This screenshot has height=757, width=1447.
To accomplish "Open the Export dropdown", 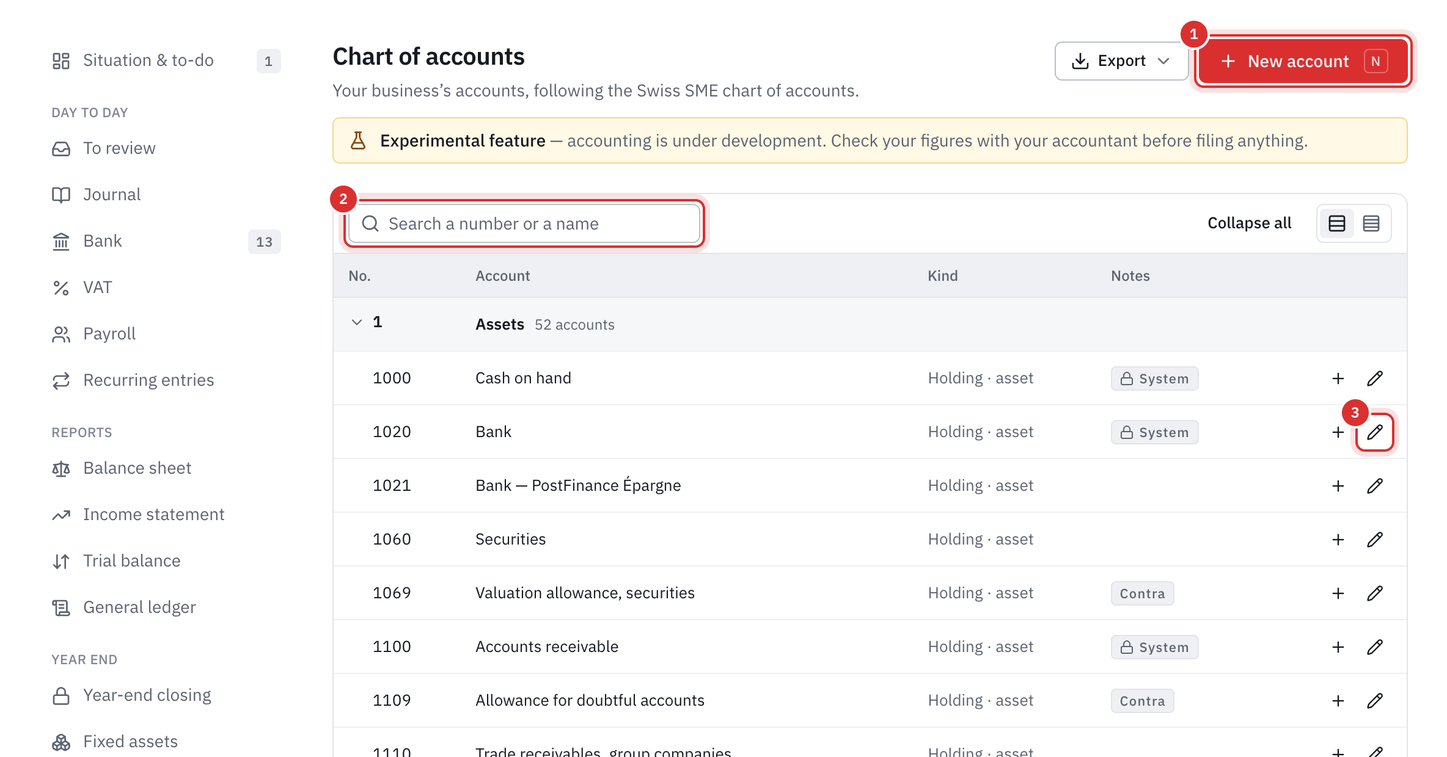I will 1121,61.
